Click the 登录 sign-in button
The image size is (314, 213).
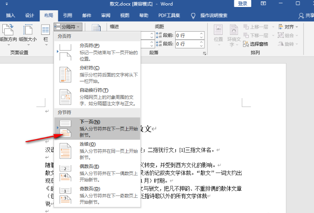pos(243,3)
